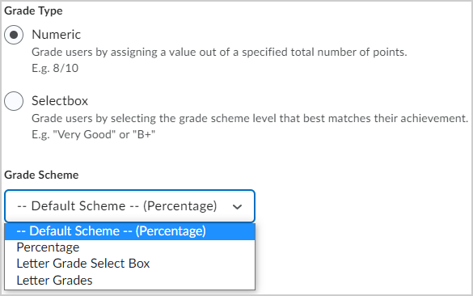Click the empty circle beside Selectbox

pos(14,101)
